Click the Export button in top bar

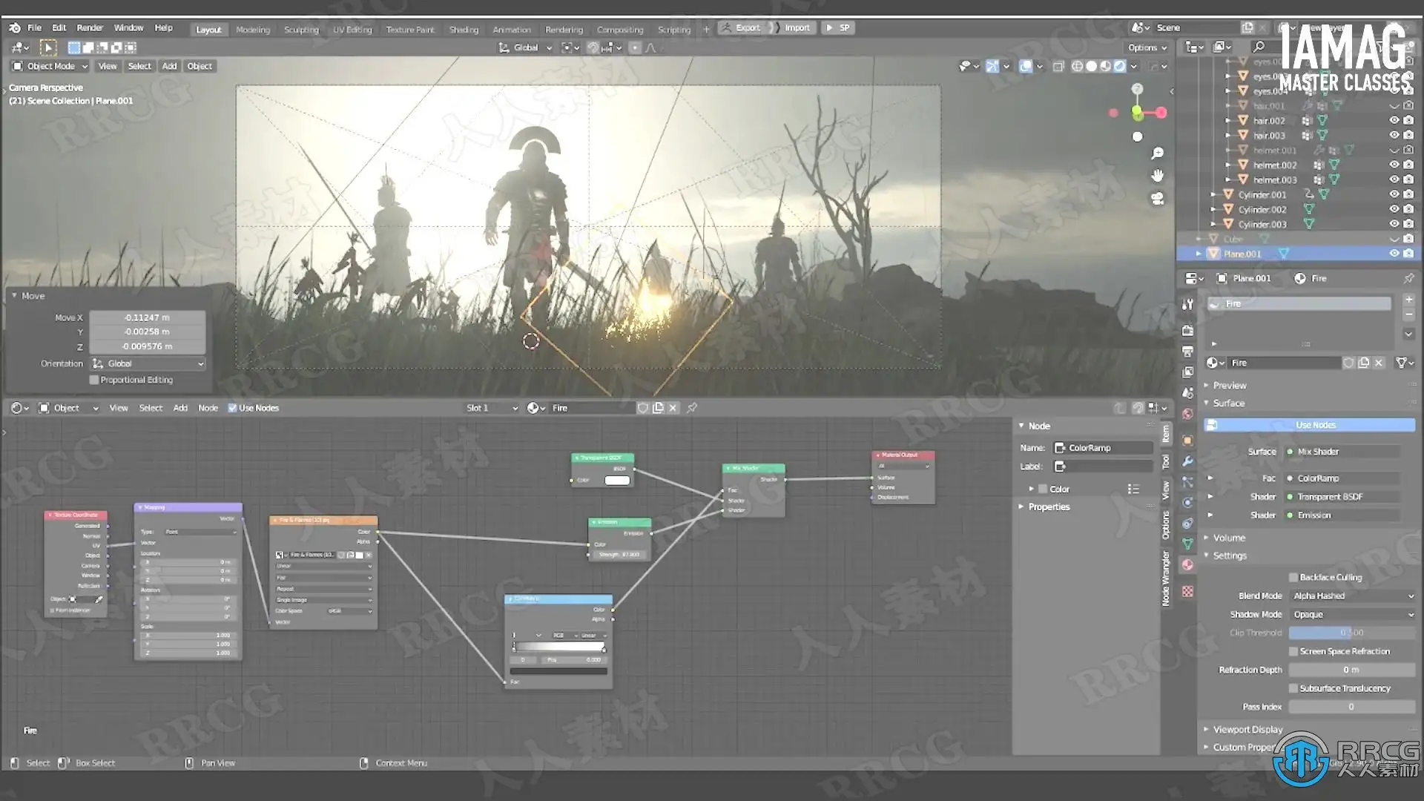740,27
